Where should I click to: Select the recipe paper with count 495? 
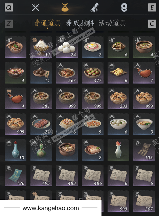41,175
